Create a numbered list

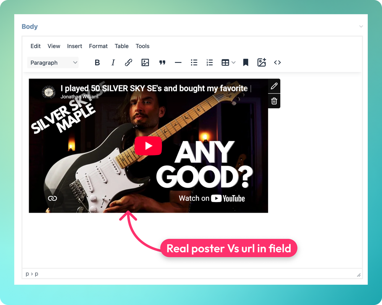[x=210, y=63]
